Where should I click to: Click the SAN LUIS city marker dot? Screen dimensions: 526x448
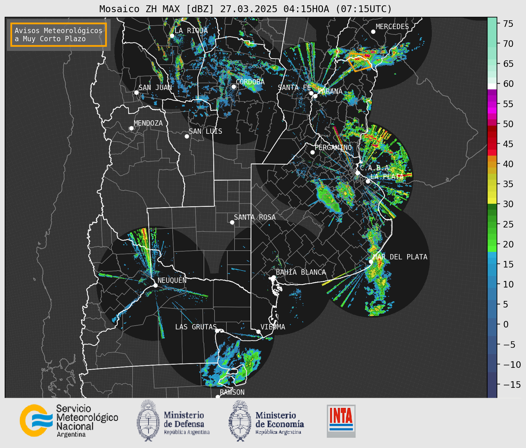187,136
